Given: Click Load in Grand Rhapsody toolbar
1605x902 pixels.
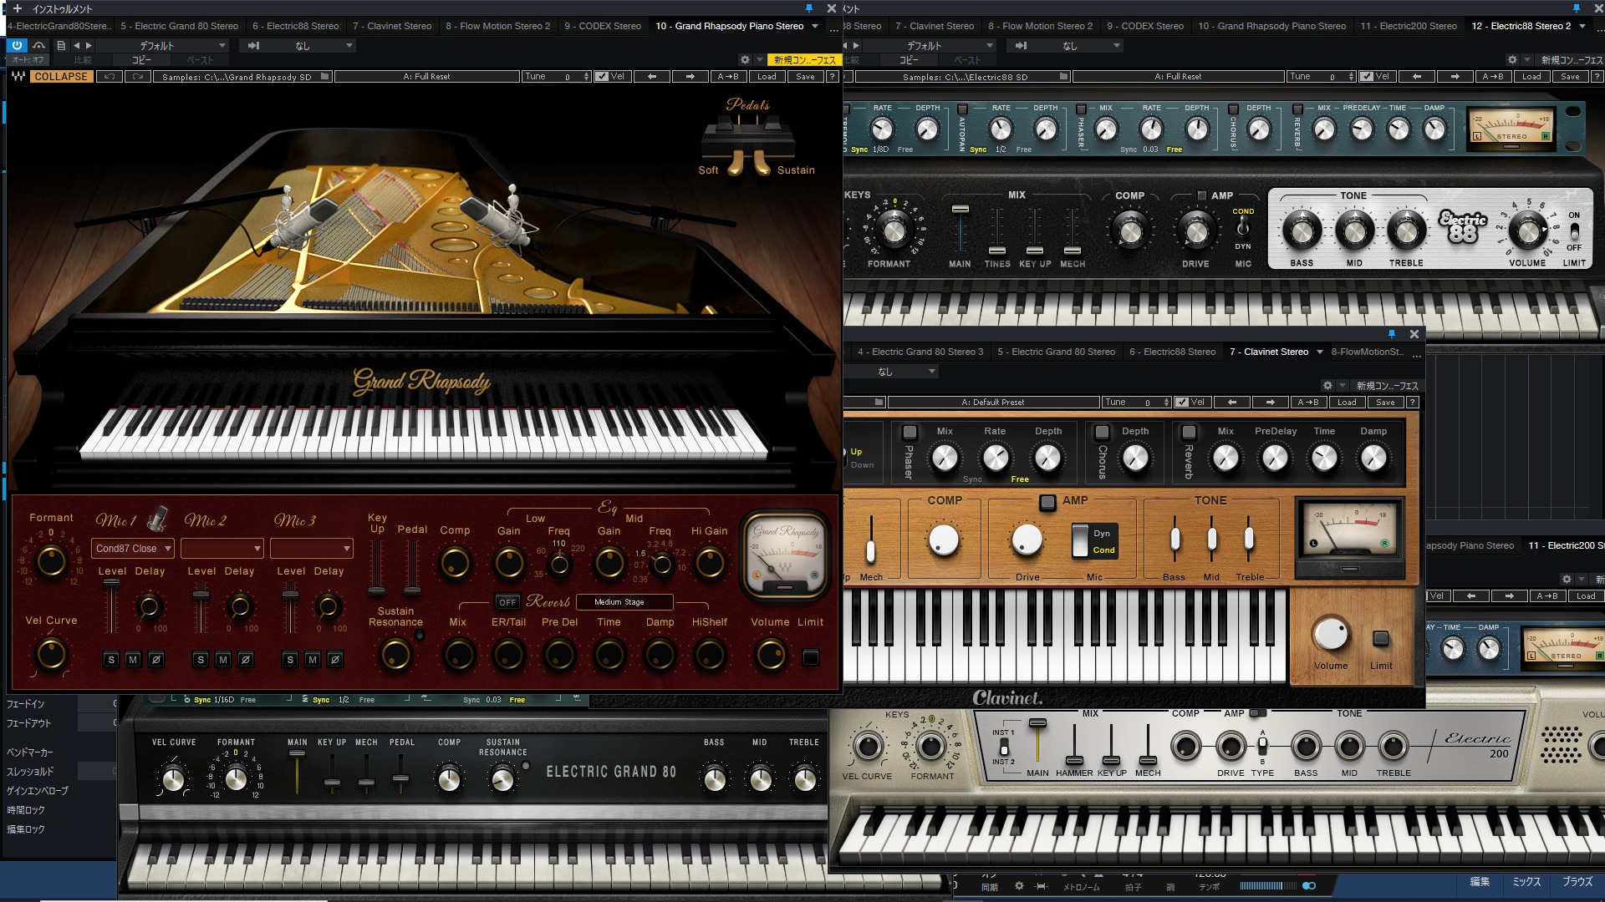Looking at the screenshot, I should pyautogui.click(x=767, y=76).
